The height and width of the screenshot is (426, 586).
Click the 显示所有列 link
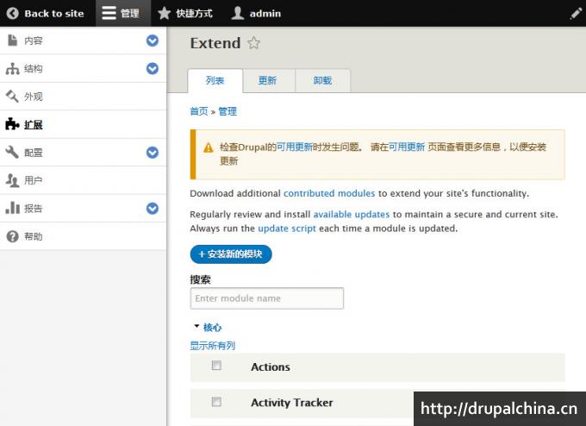click(x=212, y=346)
